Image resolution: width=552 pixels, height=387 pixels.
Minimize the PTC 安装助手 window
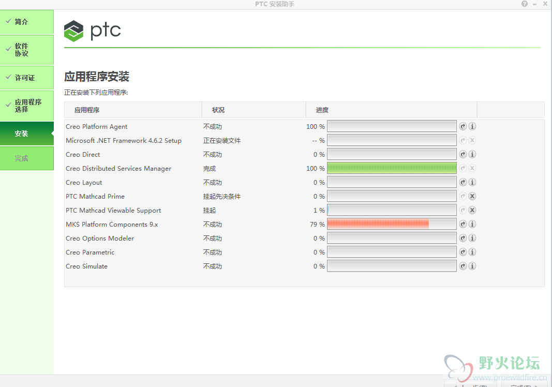535,4
